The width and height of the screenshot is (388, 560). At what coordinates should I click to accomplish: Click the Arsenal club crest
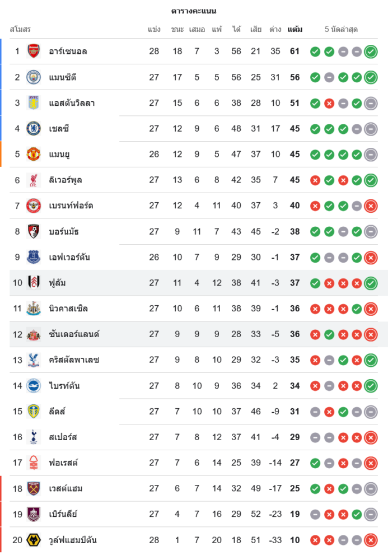(34, 52)
